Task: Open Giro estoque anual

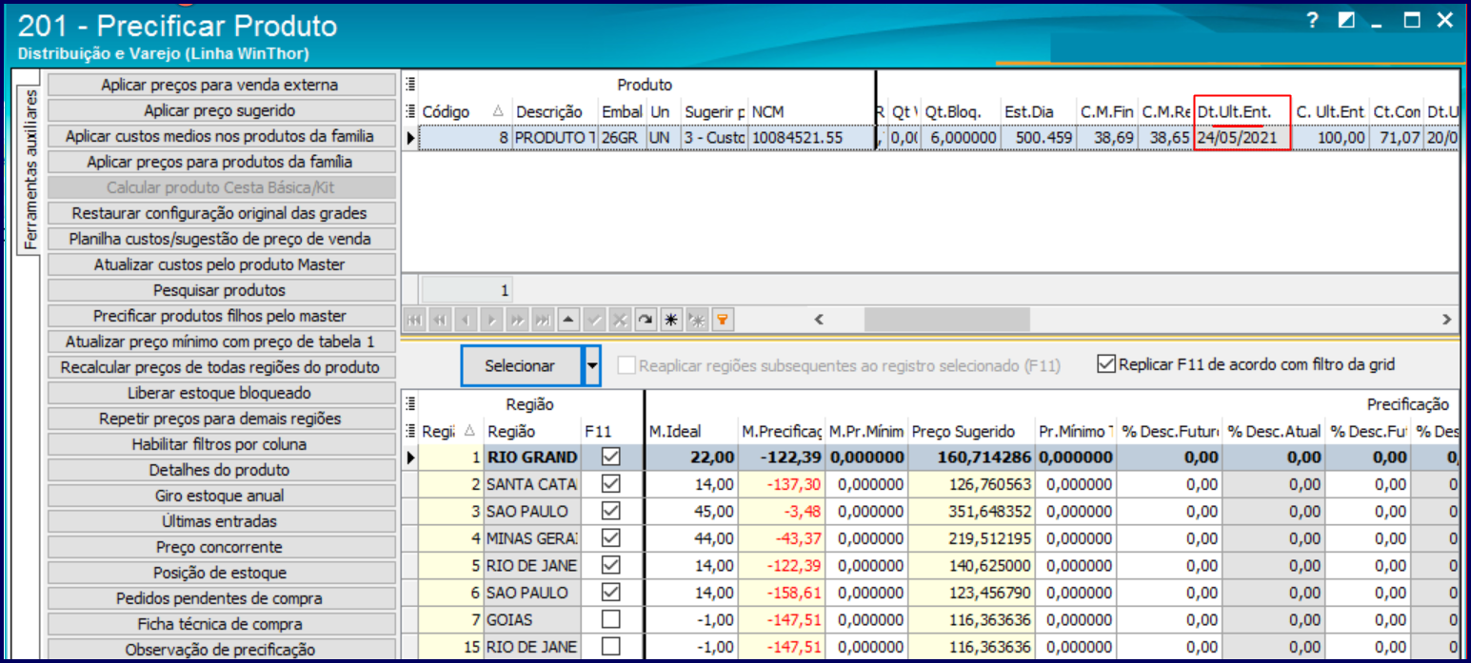Action: pos(220,496)
